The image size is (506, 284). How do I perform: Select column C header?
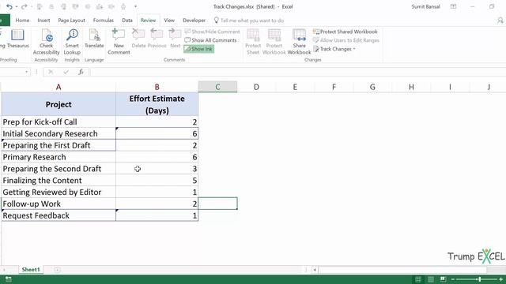pos(217,87)
